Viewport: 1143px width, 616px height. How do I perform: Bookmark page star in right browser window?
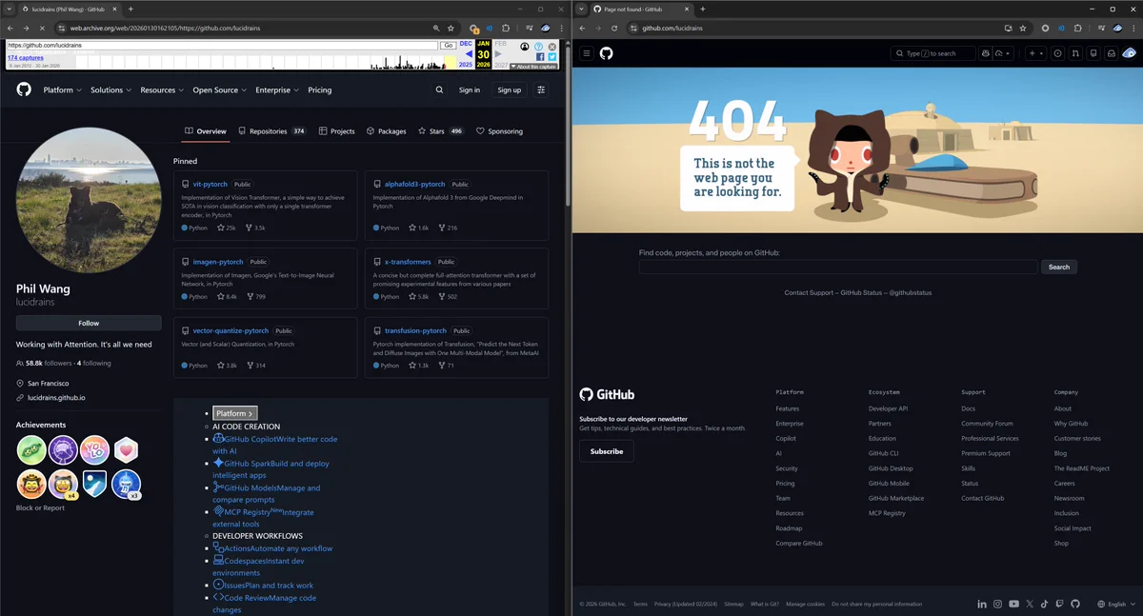click(1022, 28)
